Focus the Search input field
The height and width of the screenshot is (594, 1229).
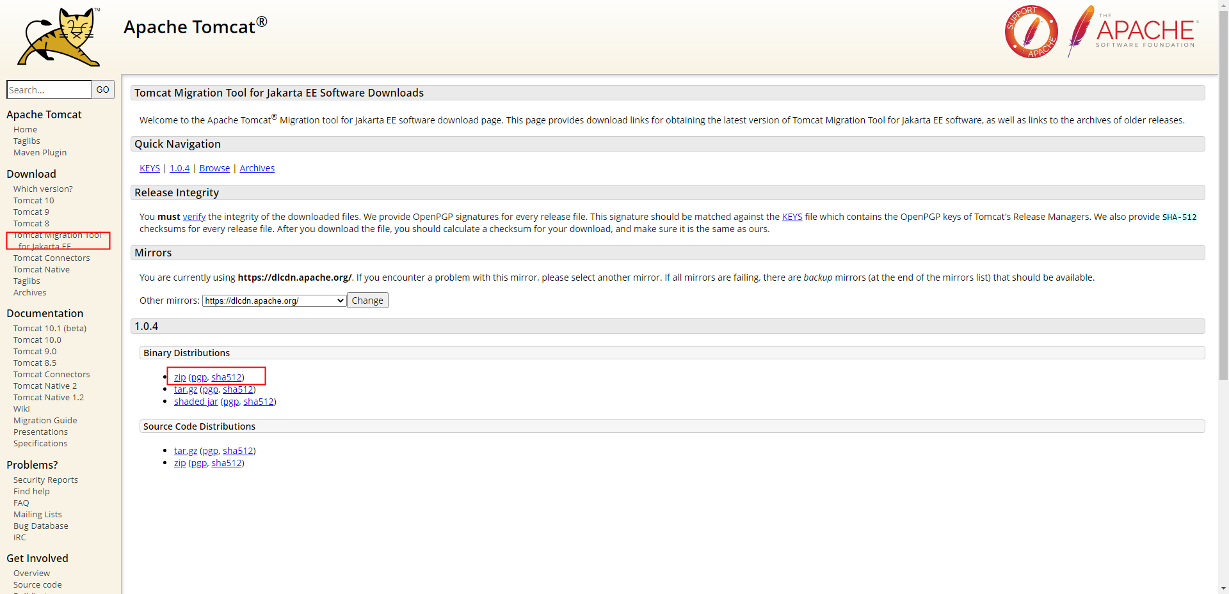click(49, 90)
